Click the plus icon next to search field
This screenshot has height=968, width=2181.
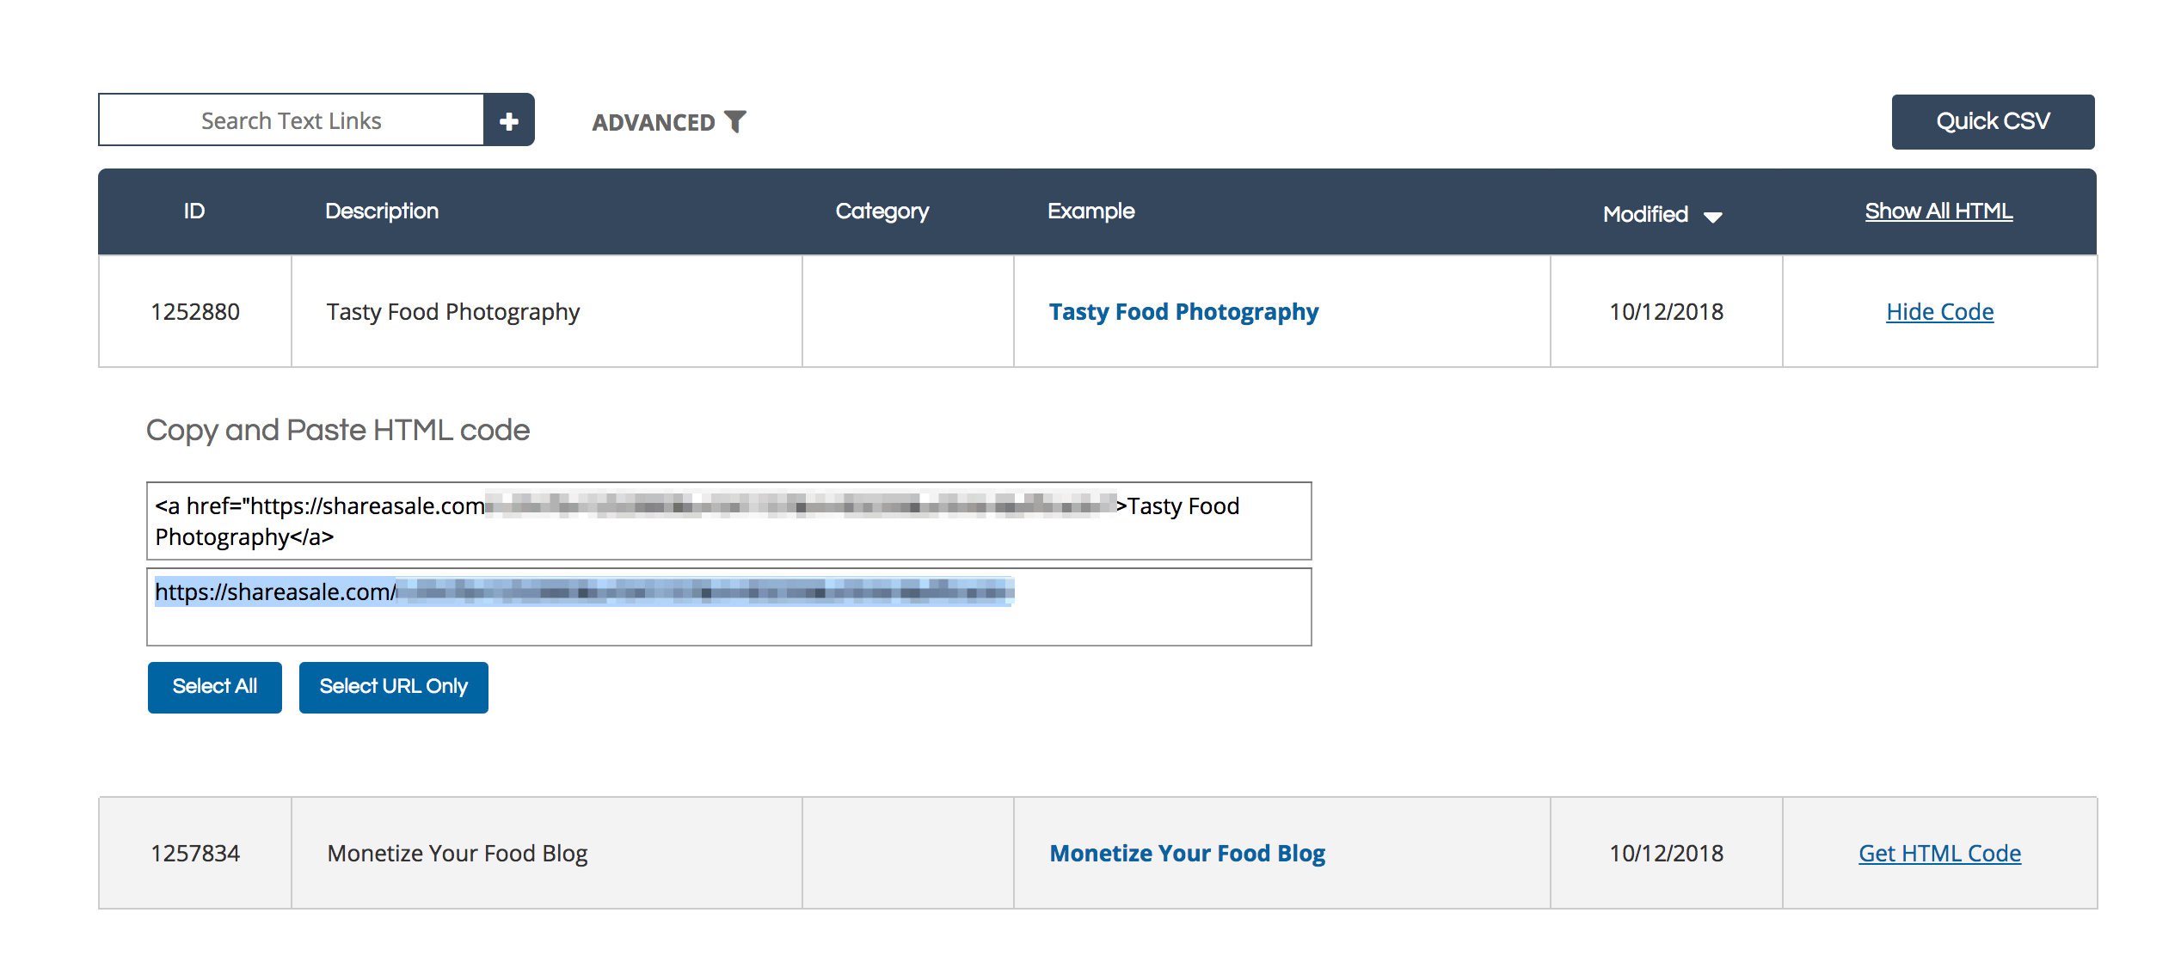(510, 120)
